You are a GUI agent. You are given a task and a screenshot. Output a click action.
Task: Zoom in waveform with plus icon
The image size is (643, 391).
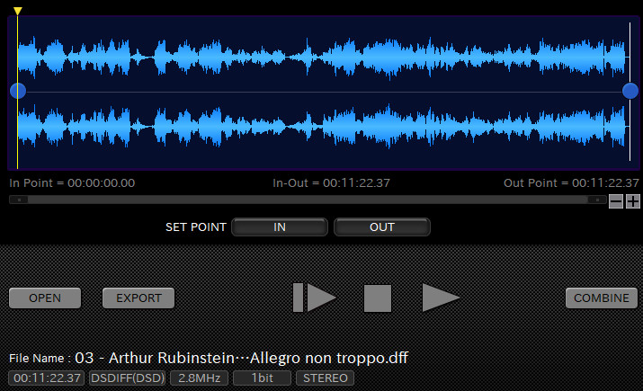point(633,201)
